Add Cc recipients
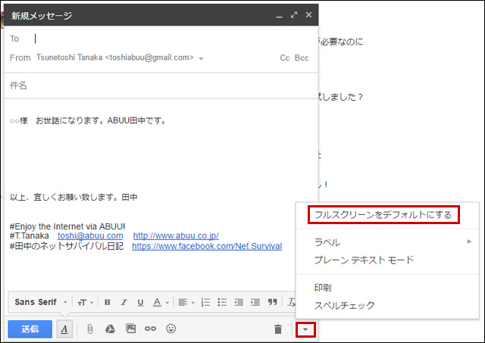Viewport: 485px width, 343px height. 285,58
